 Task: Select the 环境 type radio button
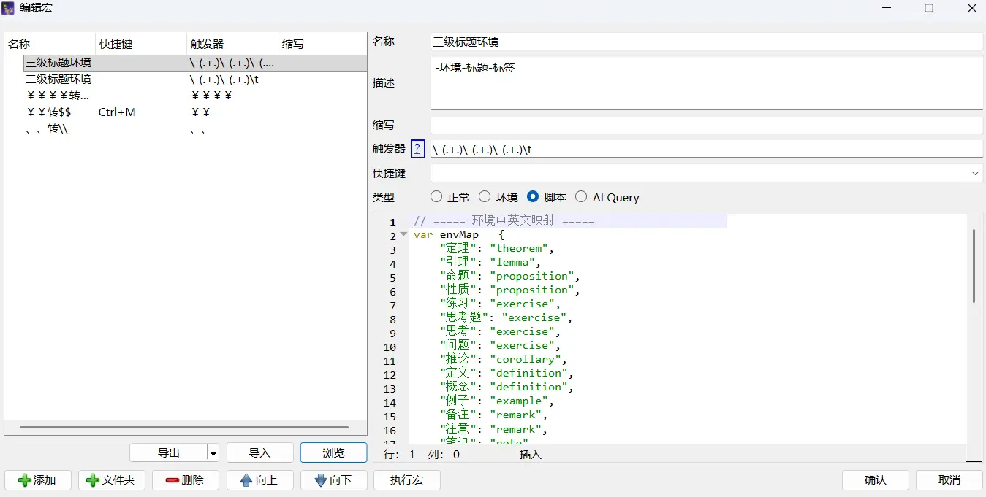485,197
